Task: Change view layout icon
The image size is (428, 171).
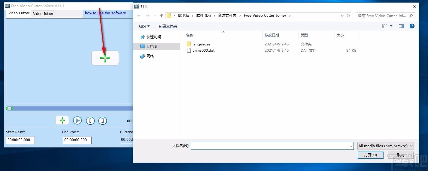Action: 385,26
